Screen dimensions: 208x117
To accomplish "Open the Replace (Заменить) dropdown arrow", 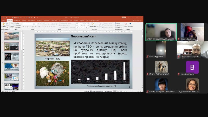I will pyautogui.click(x=122, y=25).
